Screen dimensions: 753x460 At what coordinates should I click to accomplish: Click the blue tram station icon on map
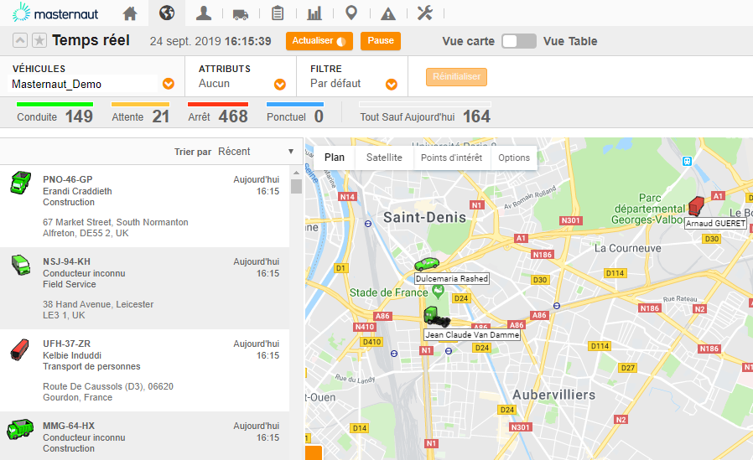[688, 161]
